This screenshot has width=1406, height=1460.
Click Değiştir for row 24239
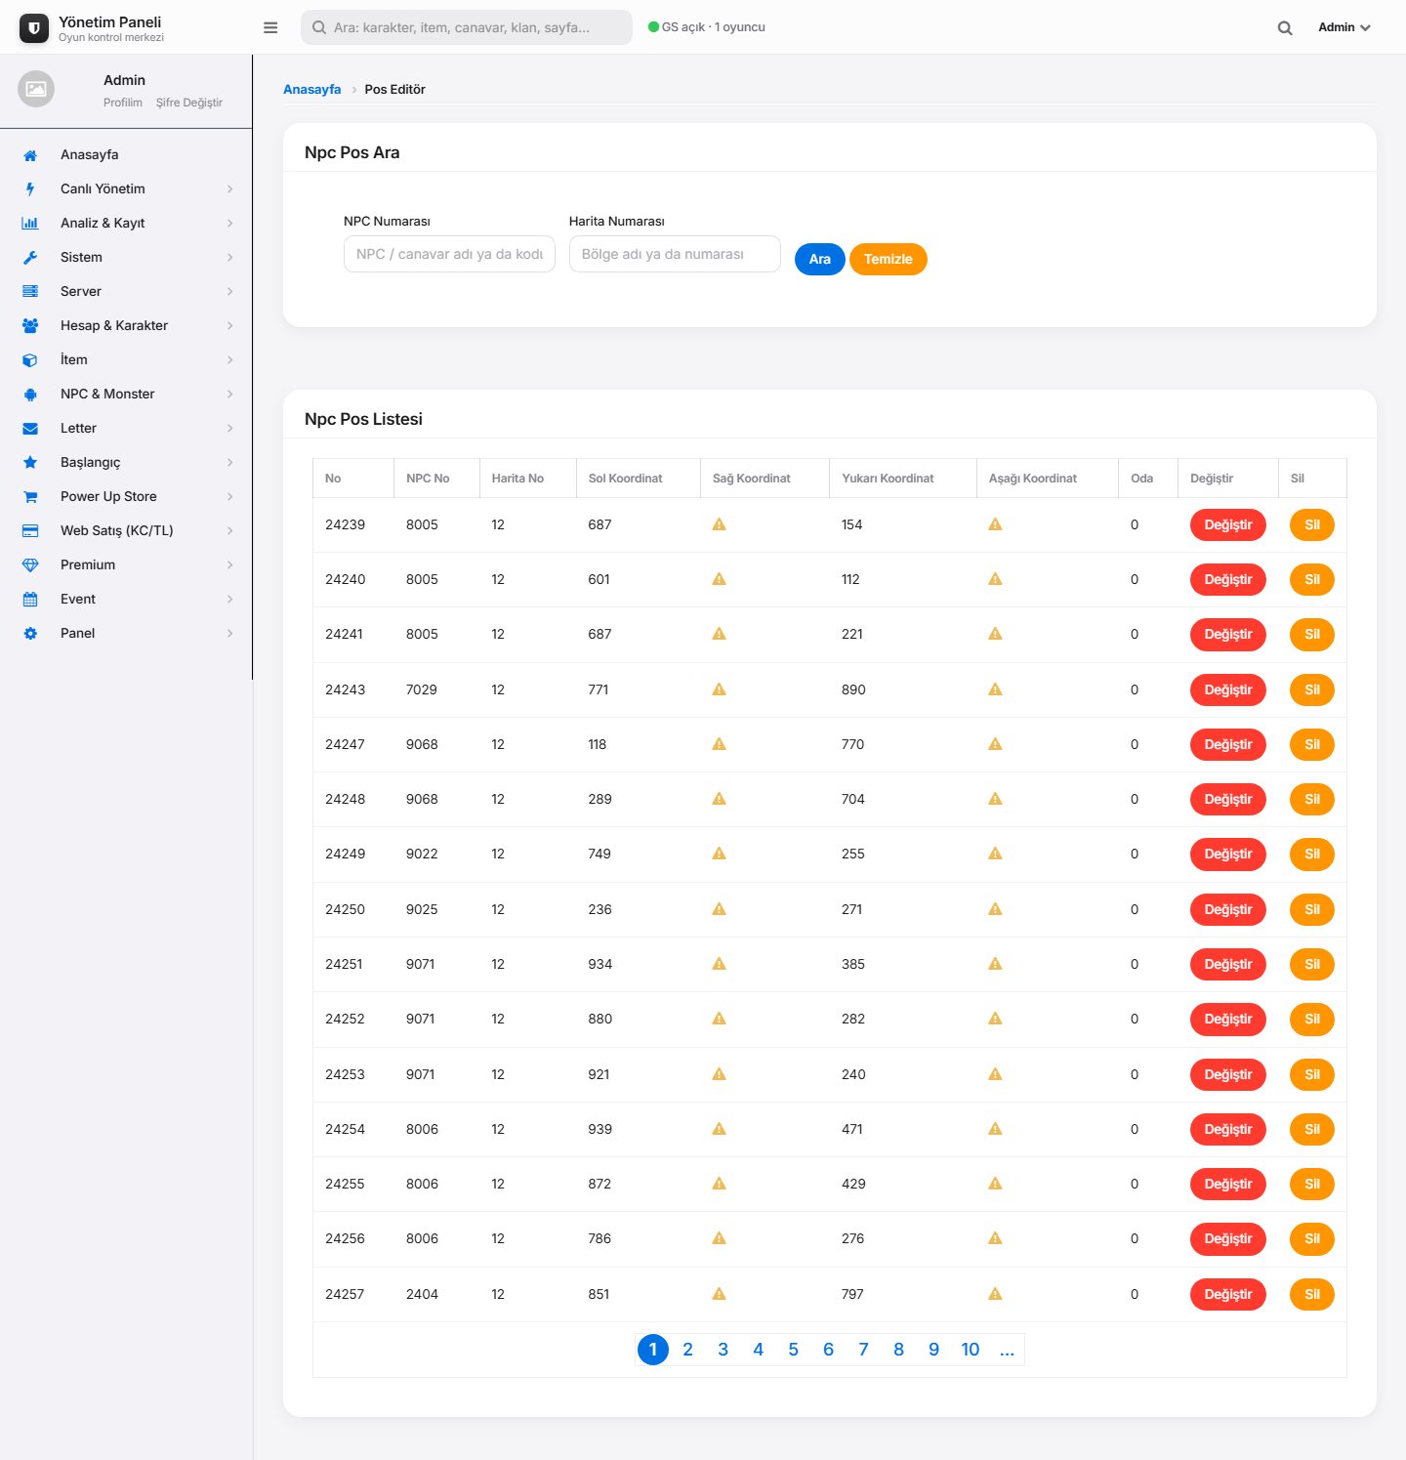pyautogui.click(x=1228, y=524)
